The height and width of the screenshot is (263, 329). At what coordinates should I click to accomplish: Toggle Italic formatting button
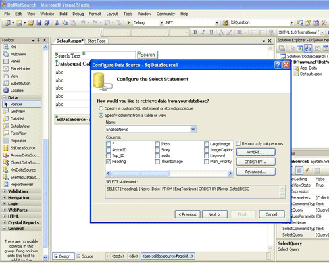(x=203, y=32)
